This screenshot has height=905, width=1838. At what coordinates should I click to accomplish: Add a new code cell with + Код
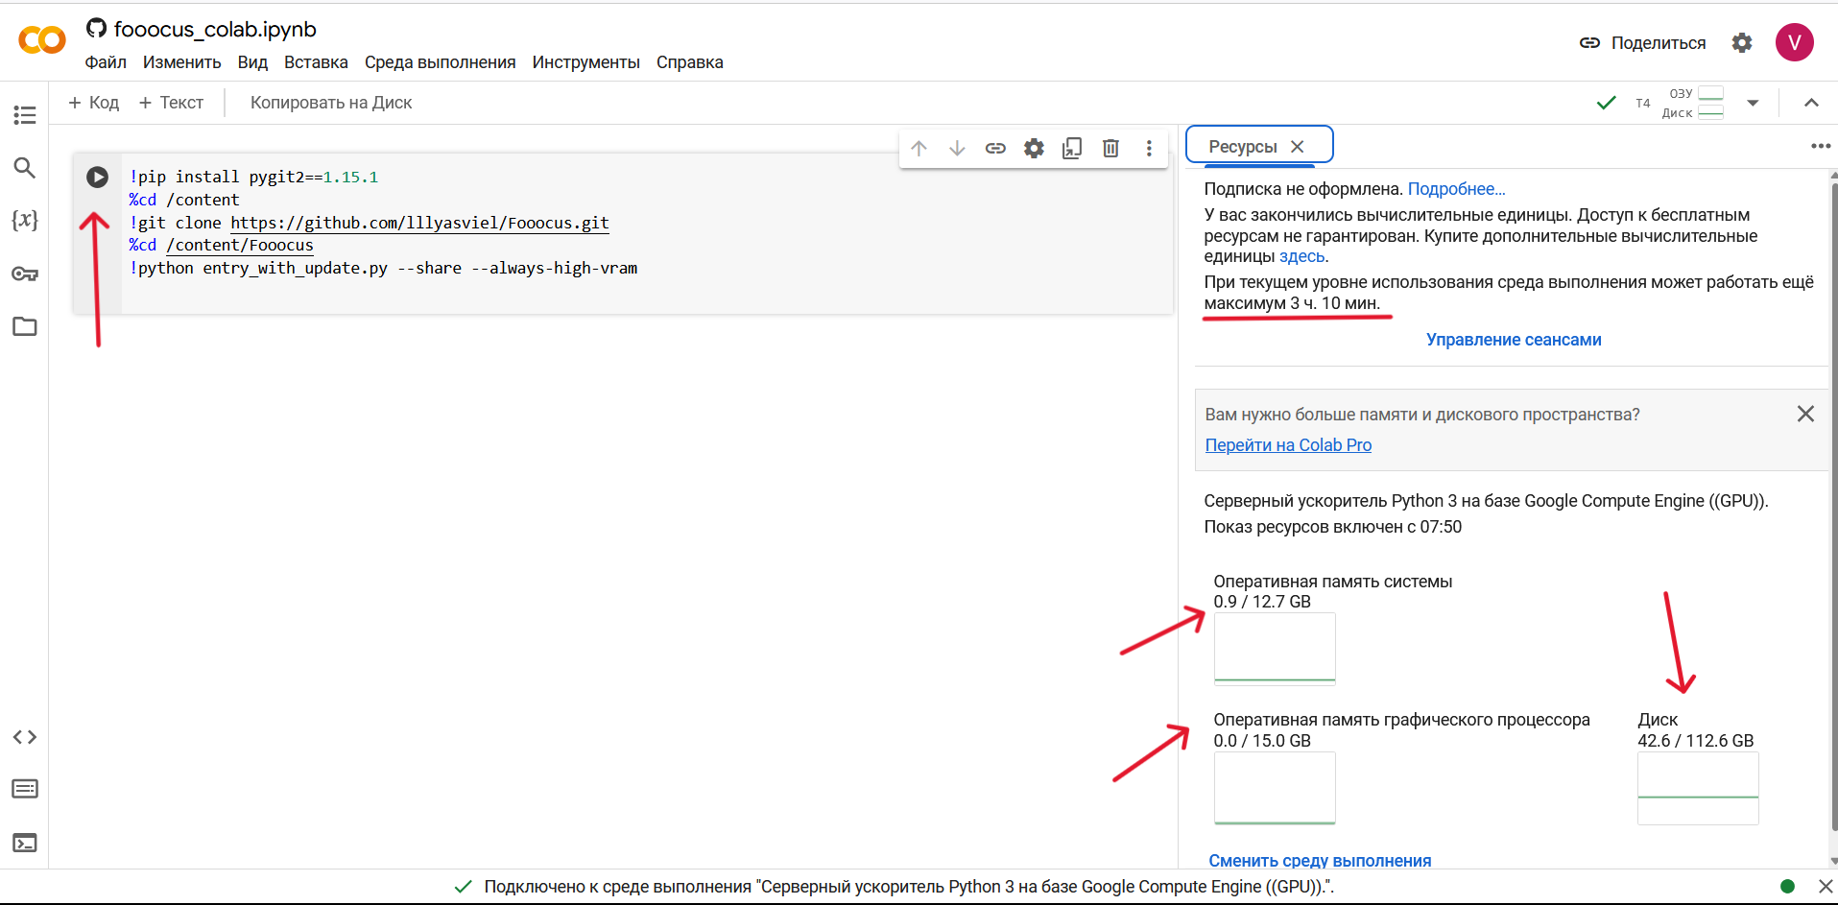94,103
